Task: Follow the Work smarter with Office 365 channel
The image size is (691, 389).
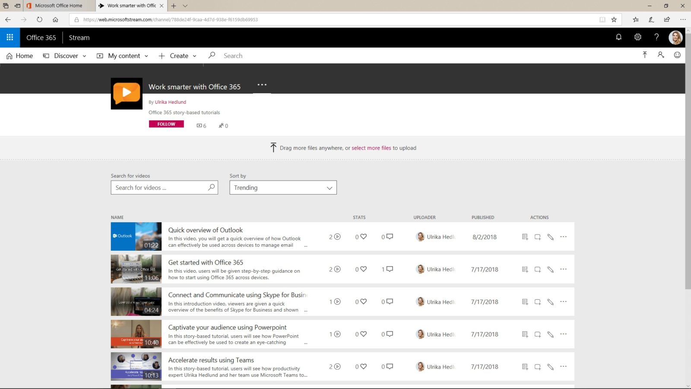Action: coord(166,124)
